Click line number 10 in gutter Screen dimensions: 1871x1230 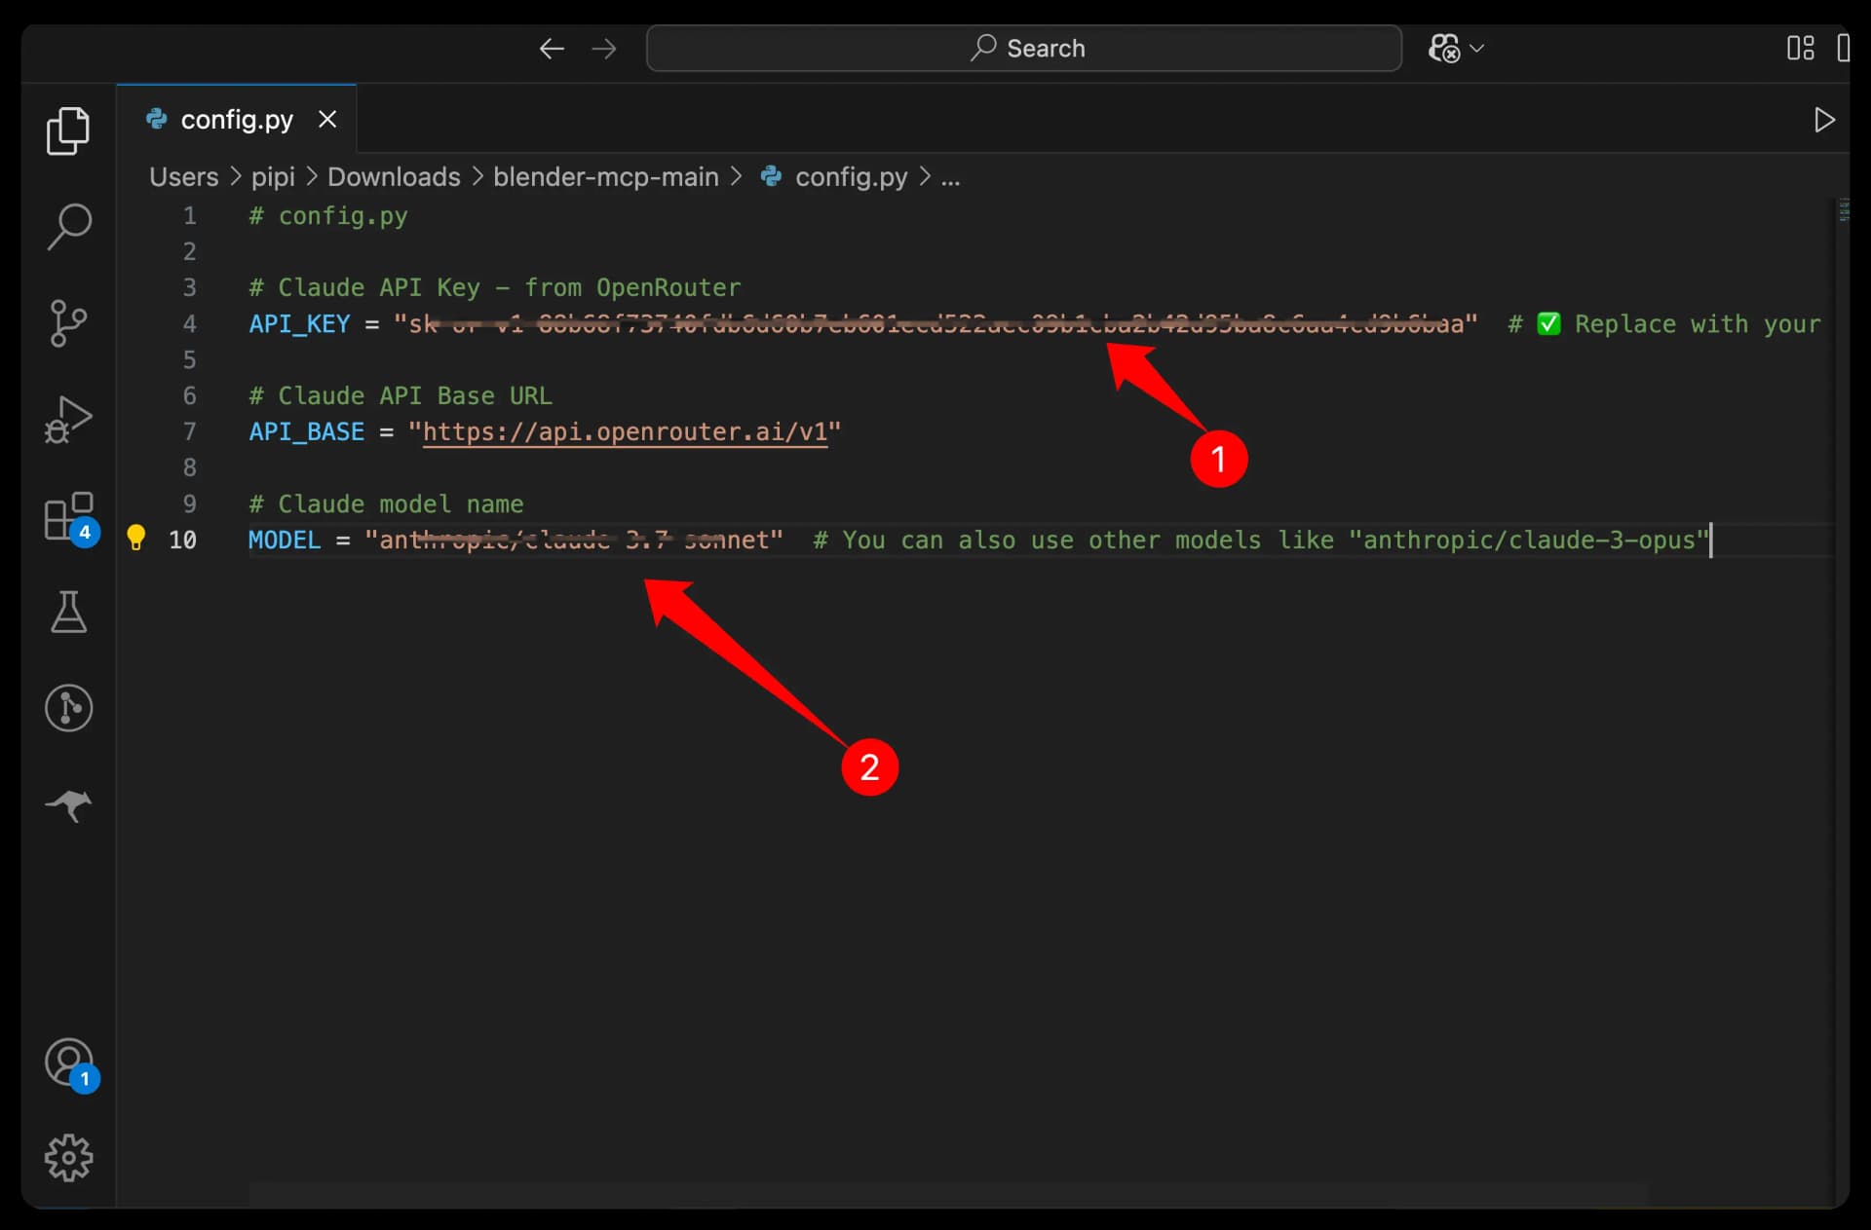tap(182, 540)
